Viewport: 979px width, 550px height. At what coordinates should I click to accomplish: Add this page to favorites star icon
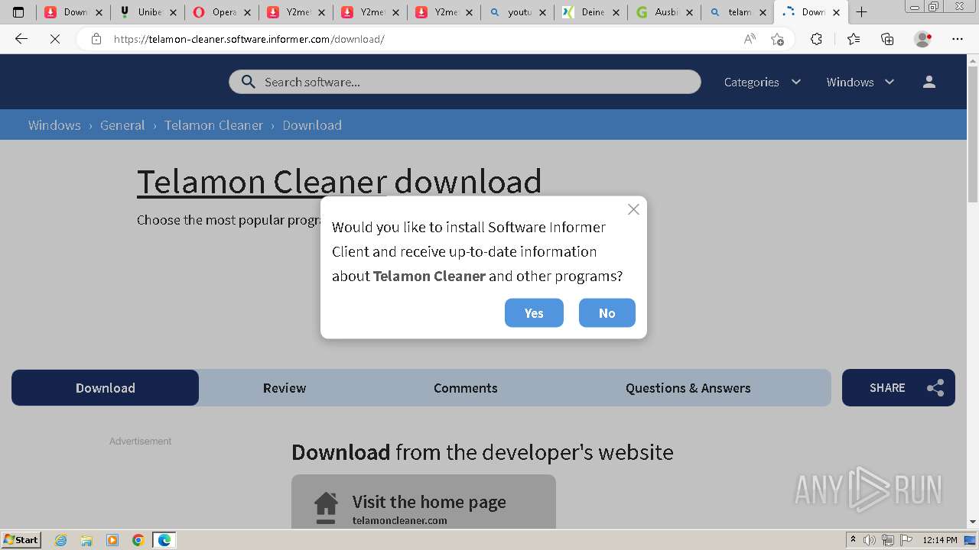[x=778, y=39]
